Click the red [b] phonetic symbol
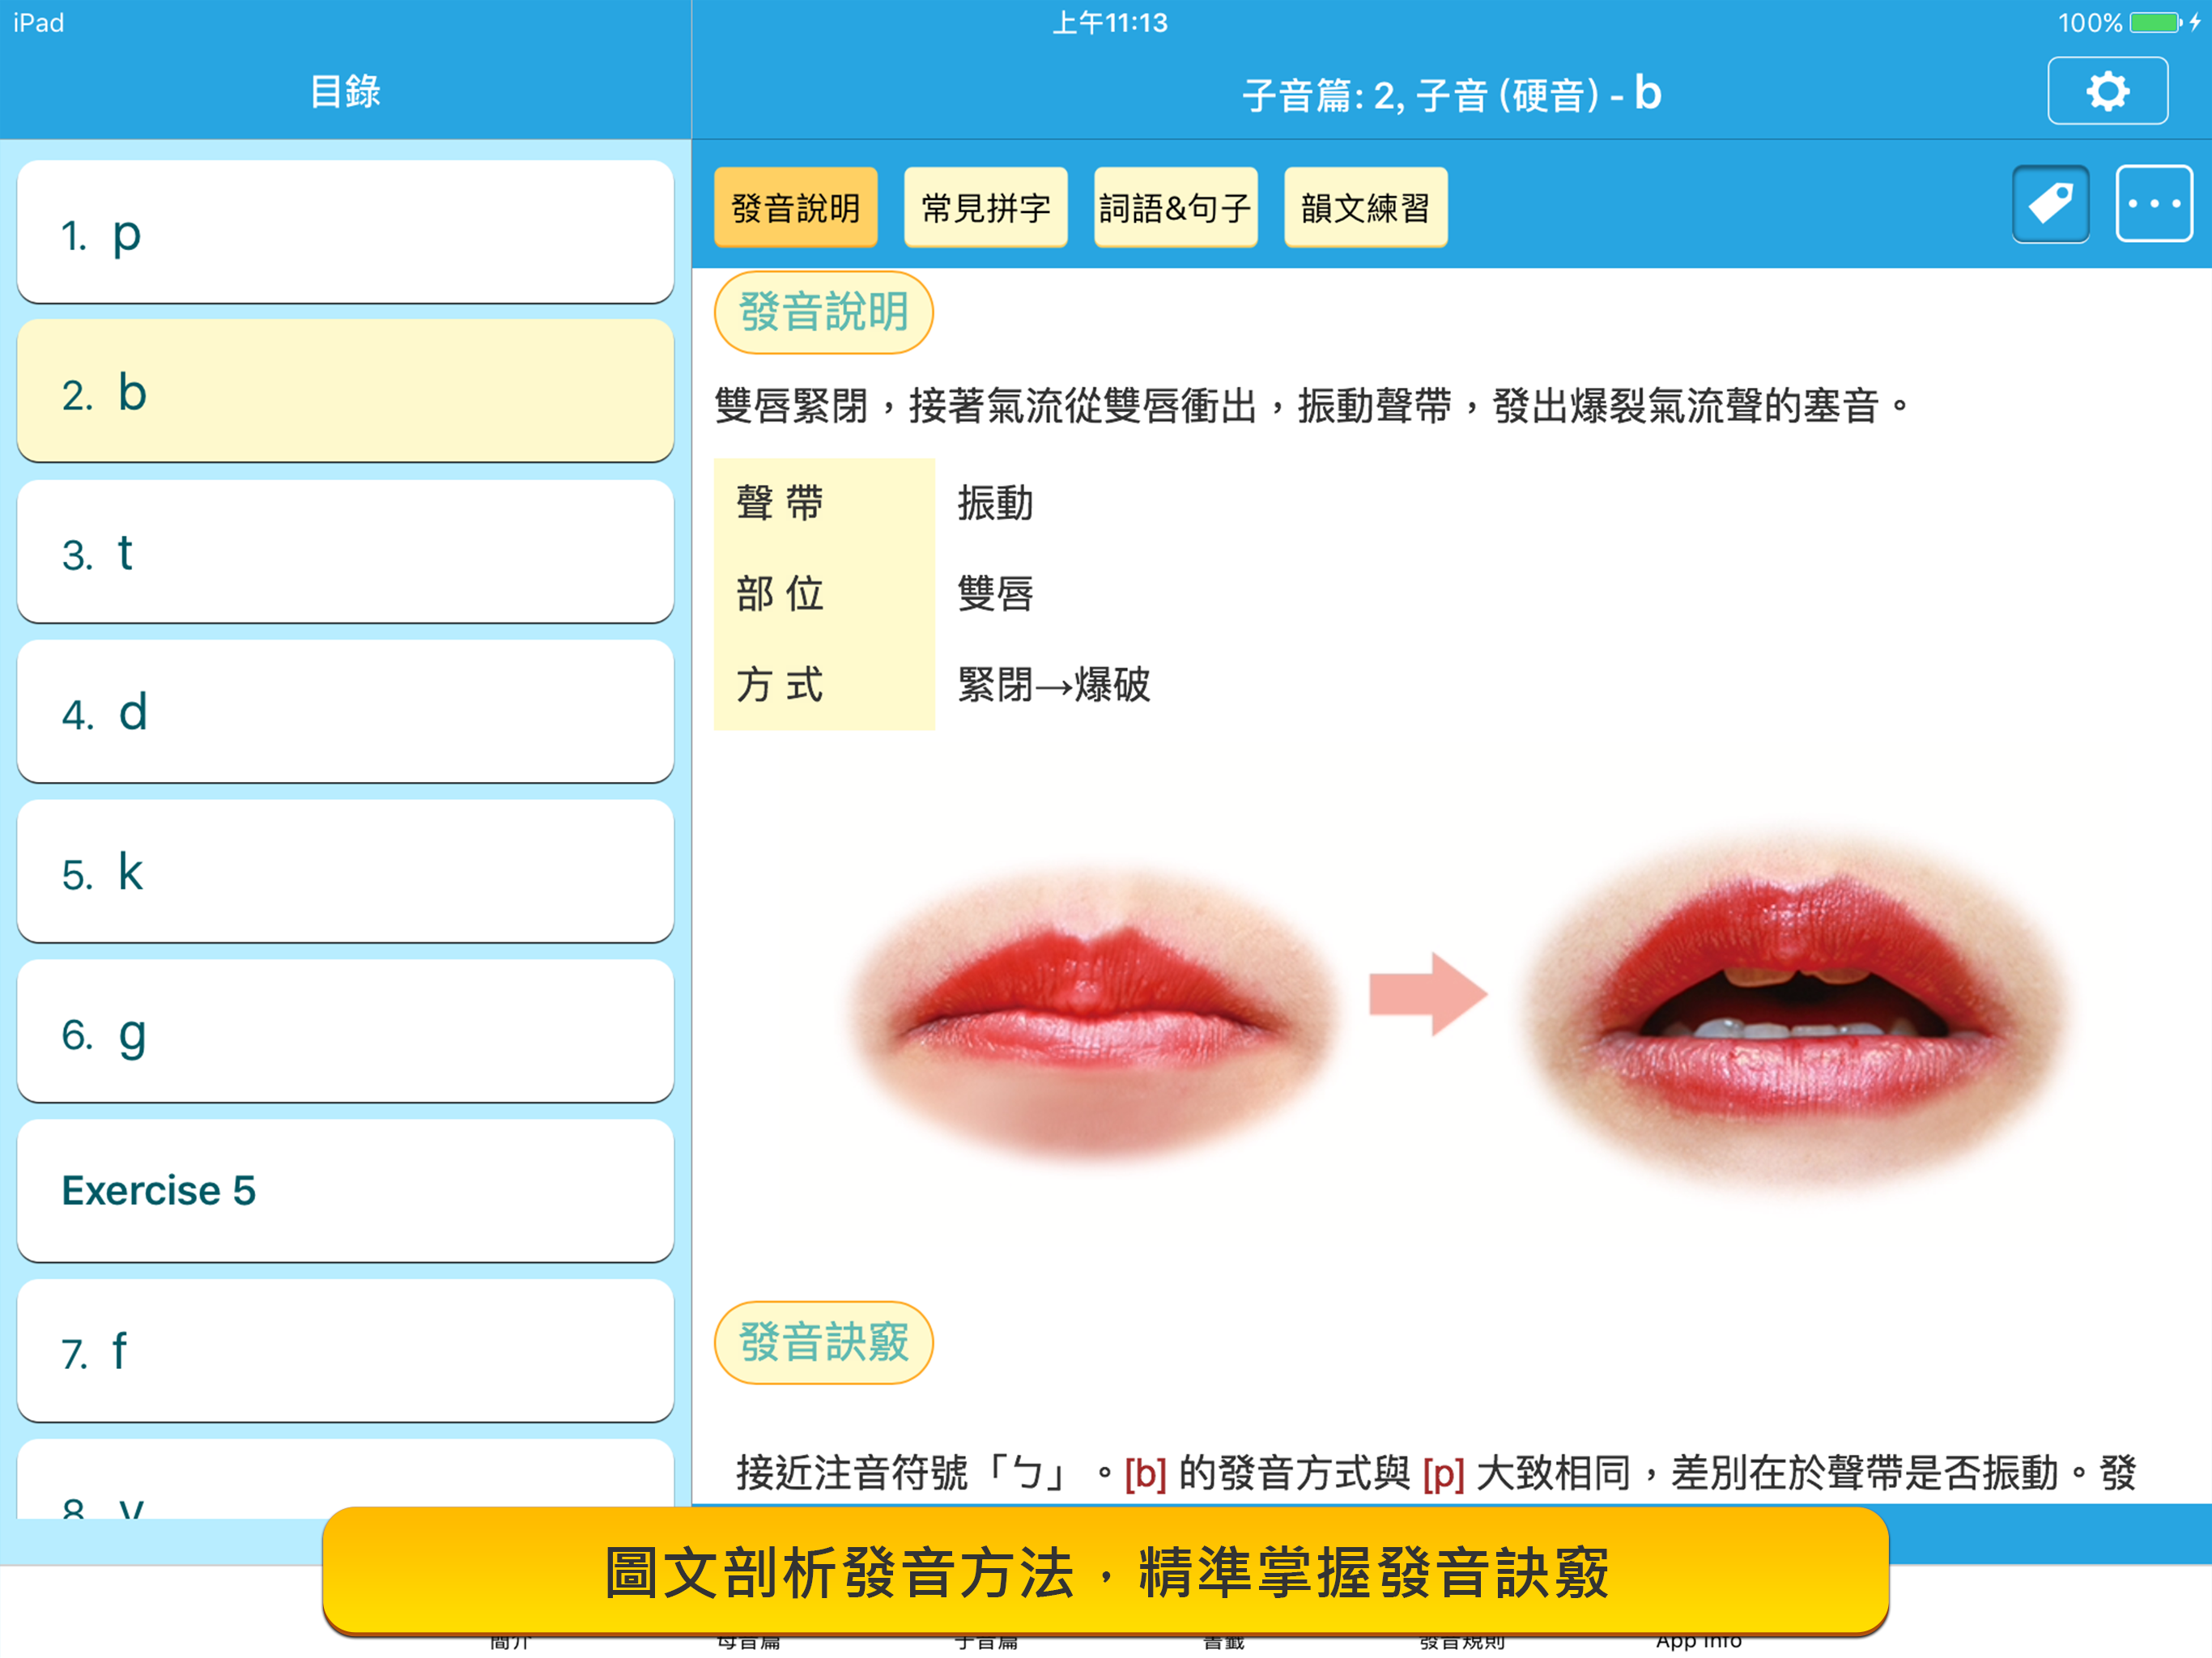The height and width of the screenshot is (1658, 2212). point(1145,1473)
